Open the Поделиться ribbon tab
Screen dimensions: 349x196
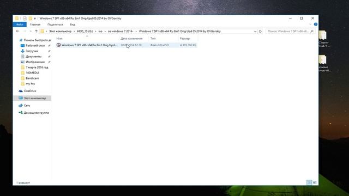(55, 24)
